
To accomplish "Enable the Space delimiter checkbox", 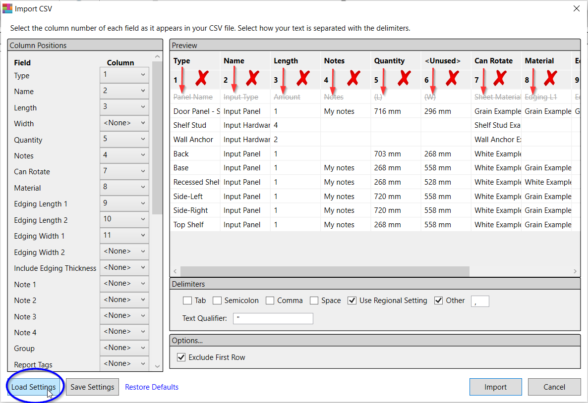I will point(314,301).
